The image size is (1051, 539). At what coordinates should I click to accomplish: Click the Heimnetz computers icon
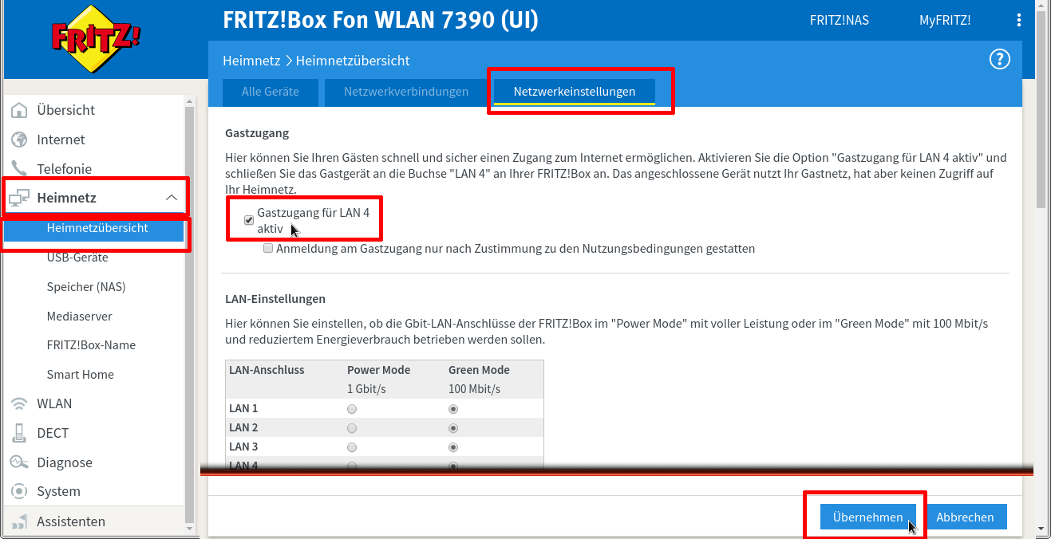coord(19,198)
